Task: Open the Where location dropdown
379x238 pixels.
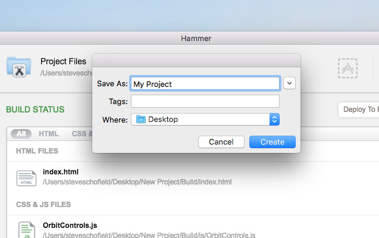Action: [x=205, y=120]
